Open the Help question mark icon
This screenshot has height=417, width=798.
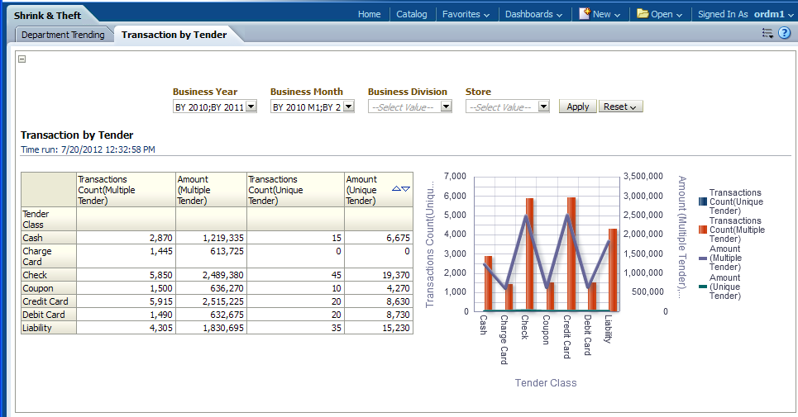(785, 34)
